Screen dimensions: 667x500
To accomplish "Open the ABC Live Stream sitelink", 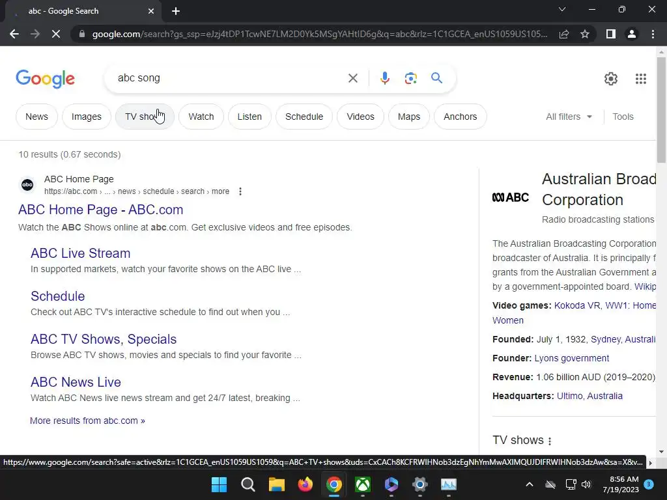I will 80,253.
